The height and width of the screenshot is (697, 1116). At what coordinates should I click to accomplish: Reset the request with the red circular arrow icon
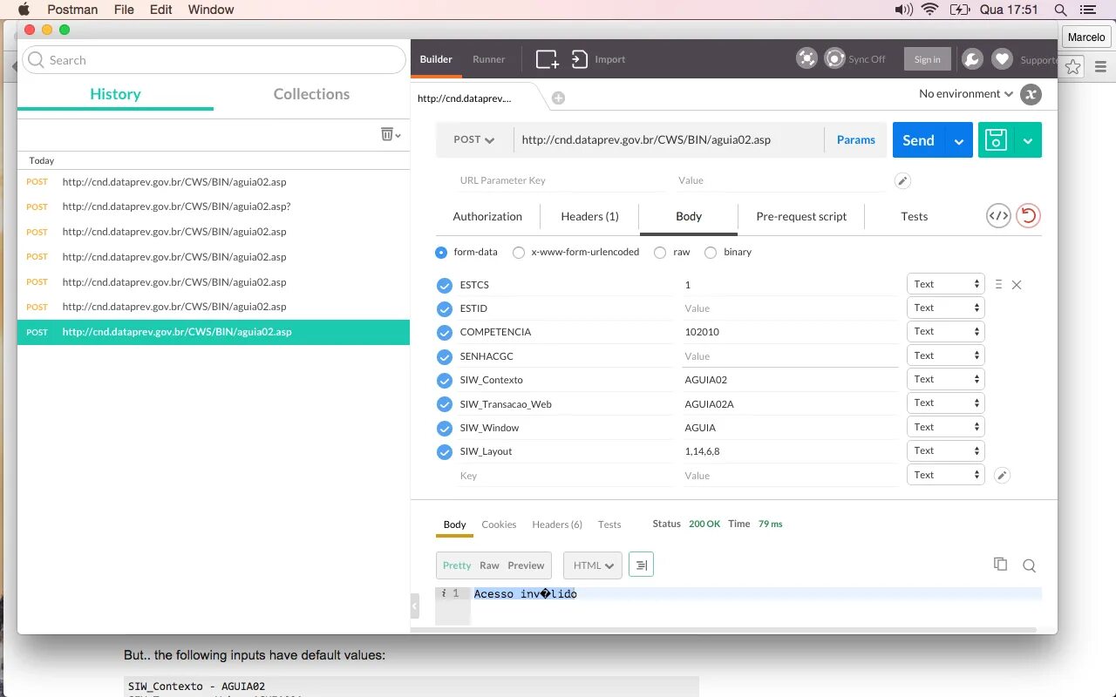tap(1029, 216)
